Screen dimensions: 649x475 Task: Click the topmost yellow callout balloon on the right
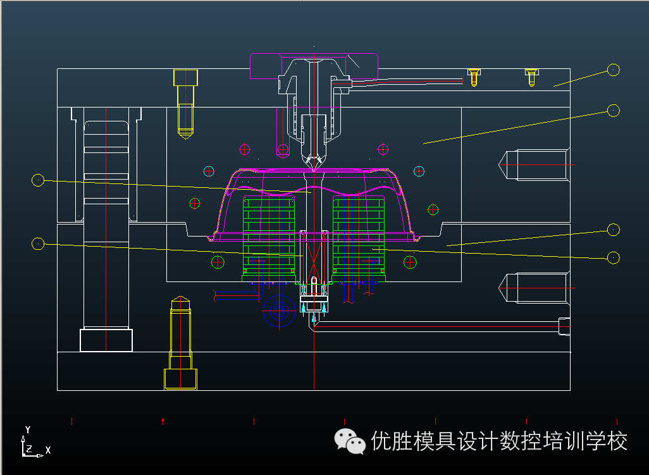point(613,70)
